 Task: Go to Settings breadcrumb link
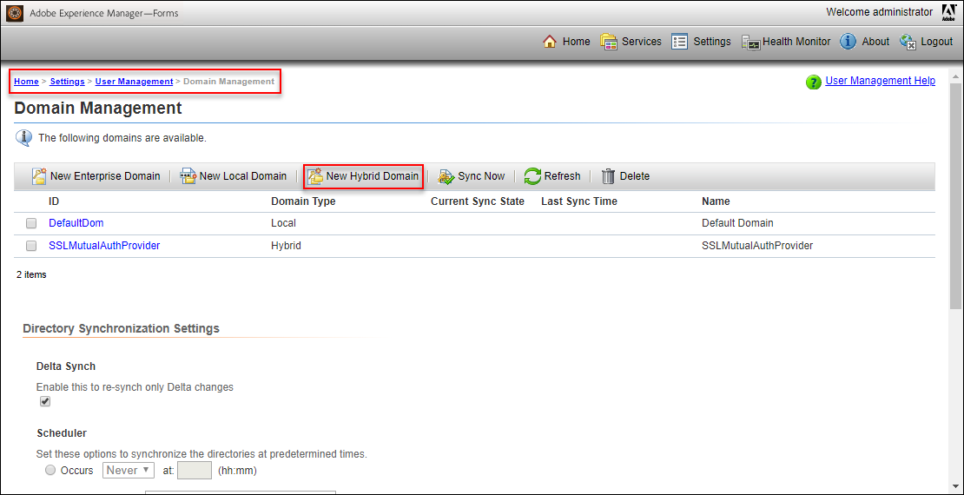pos(68,81)
